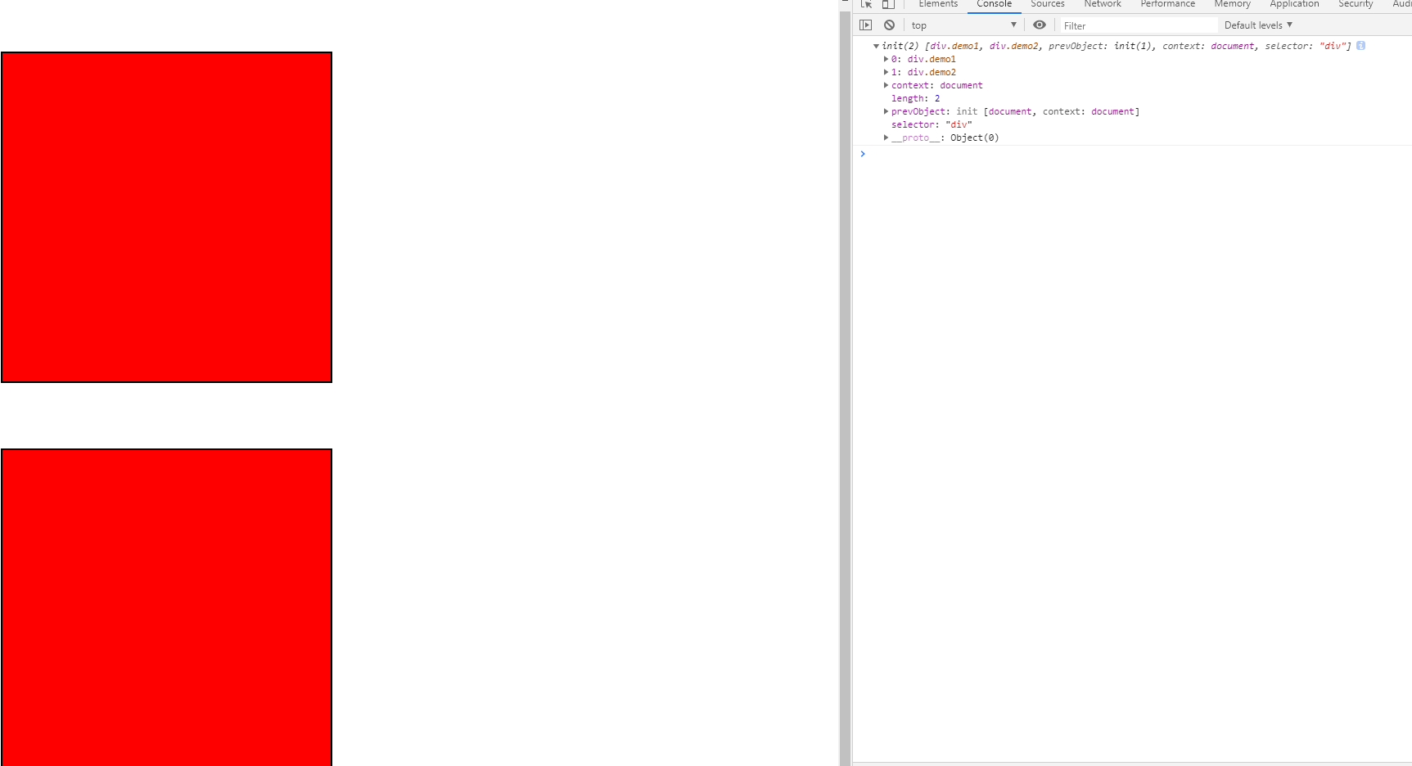Click the bottom red demo2 box
Screen dimensions: 1412x766
click(166, 607)
